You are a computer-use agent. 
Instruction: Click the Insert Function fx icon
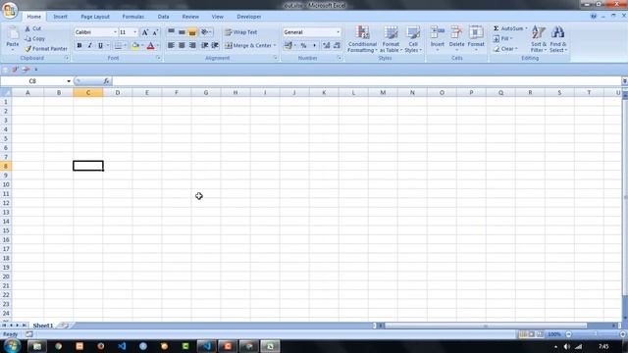(107, 81)
